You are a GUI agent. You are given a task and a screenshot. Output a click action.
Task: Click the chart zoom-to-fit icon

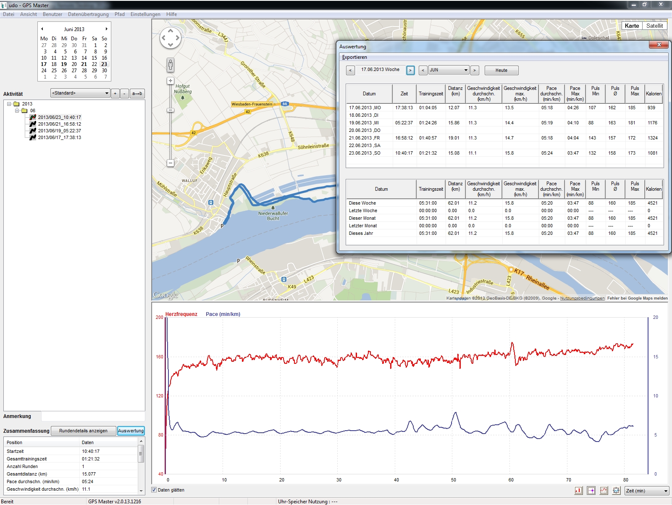coord(616,490)
